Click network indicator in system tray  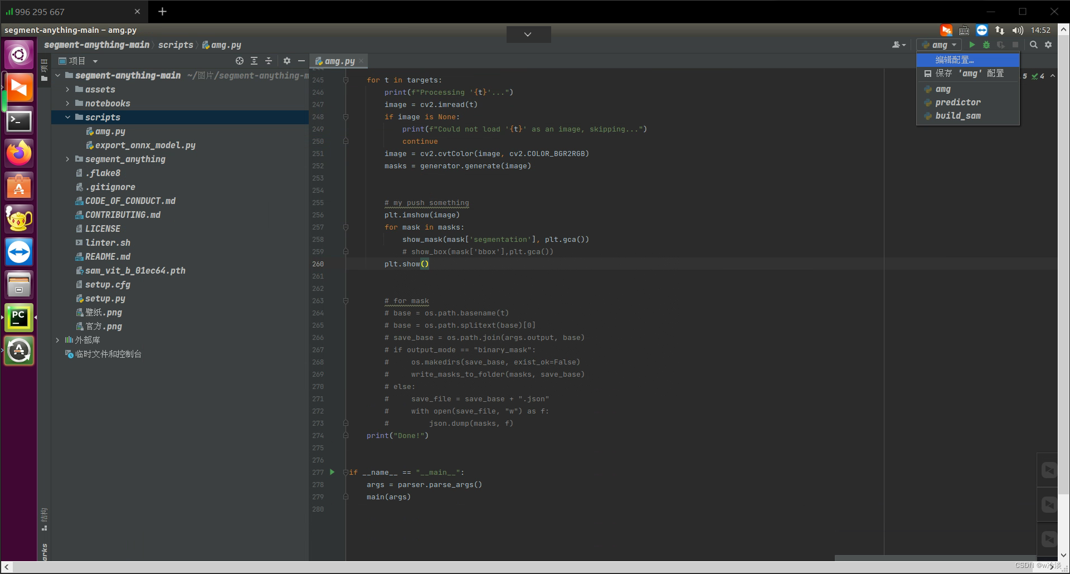click(1000, 30)
